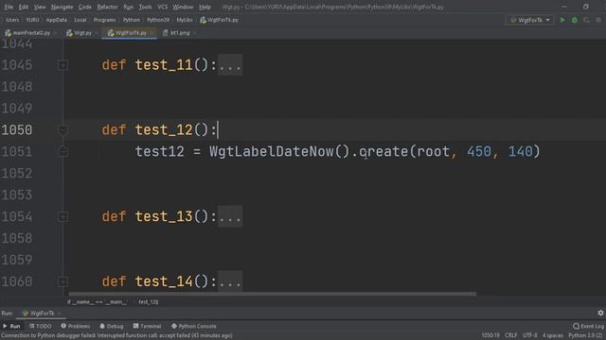This screenshot has height=340, width=606.
Task: Open the Tools menu
Action: (x=145, y=7)
